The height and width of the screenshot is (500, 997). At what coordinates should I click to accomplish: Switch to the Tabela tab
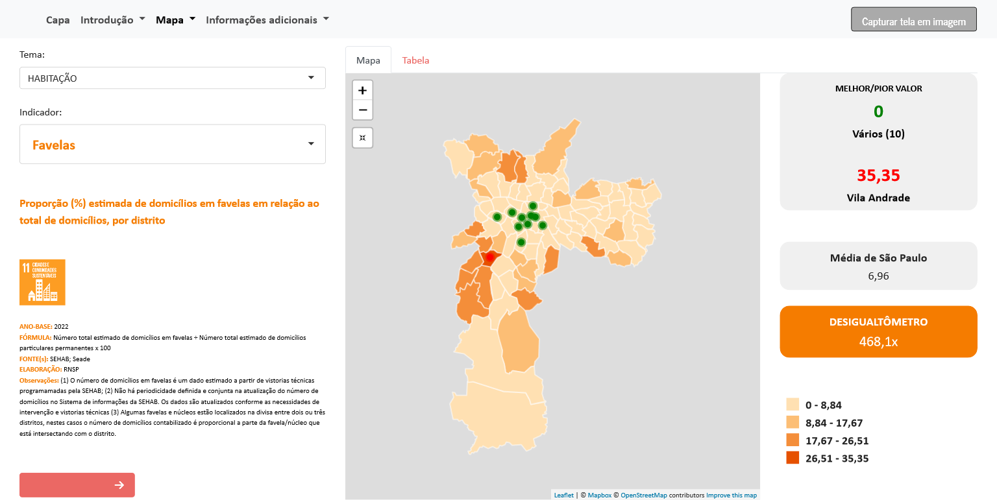pyautogui.click(x=415, y=60)
